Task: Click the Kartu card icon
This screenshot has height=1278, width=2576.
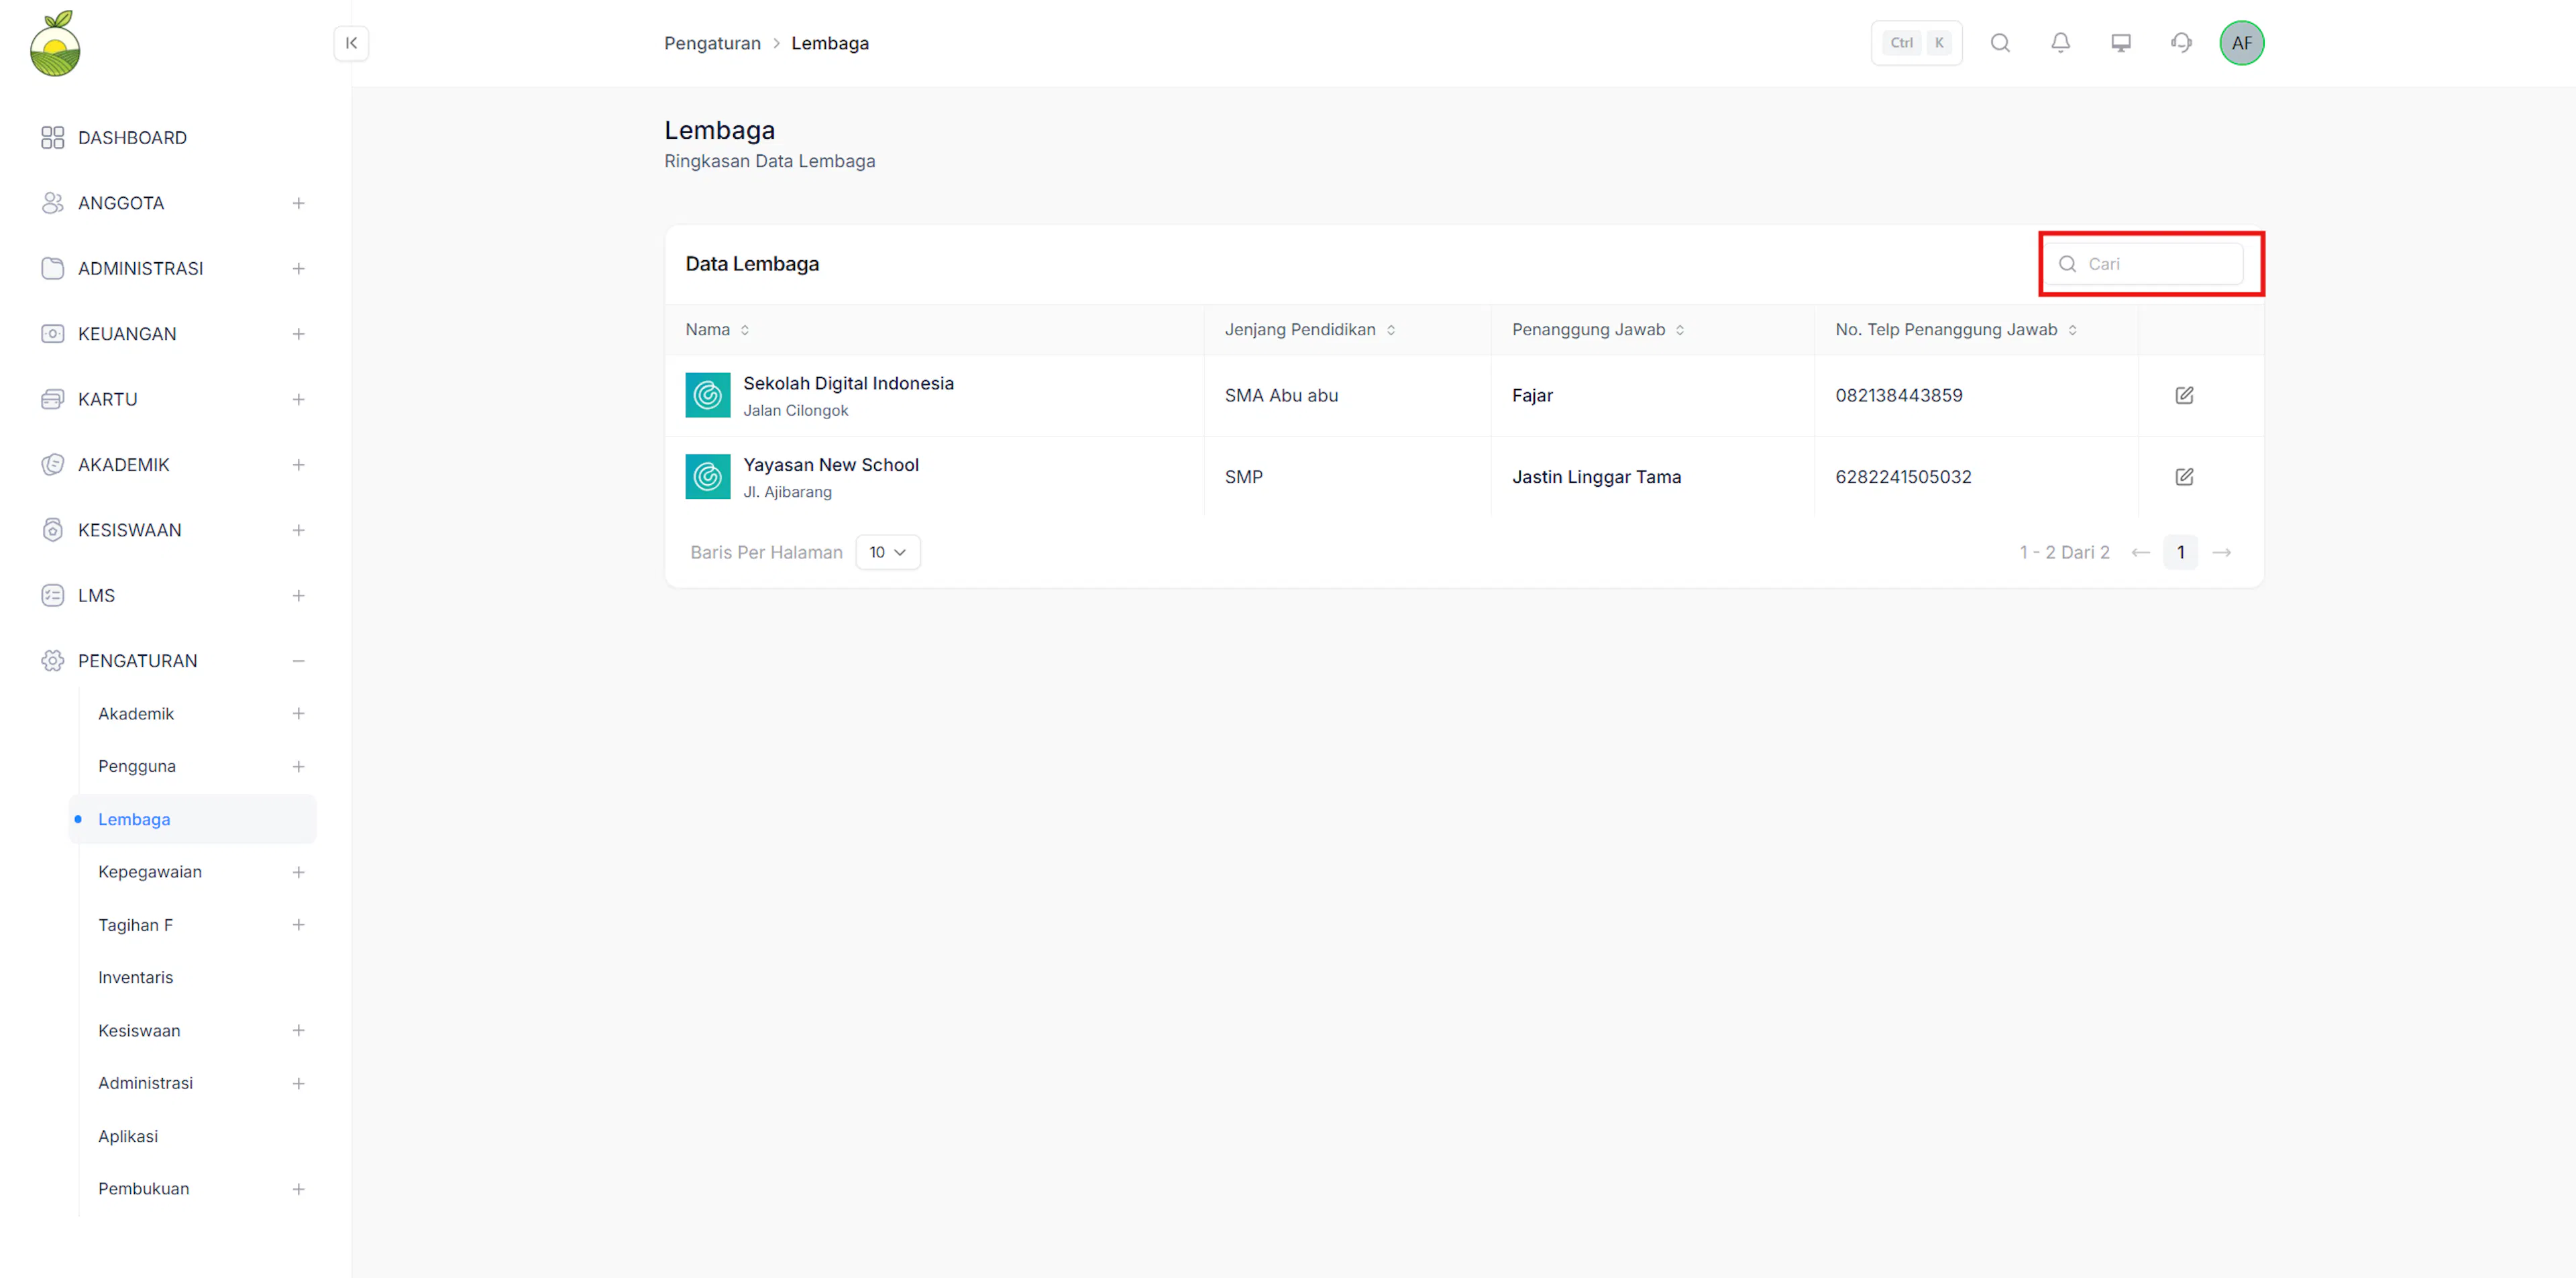Action: 53,400
